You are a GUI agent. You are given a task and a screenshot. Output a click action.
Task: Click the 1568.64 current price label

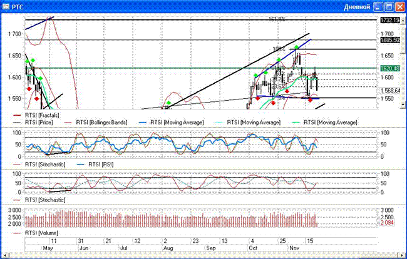(390, 91)
